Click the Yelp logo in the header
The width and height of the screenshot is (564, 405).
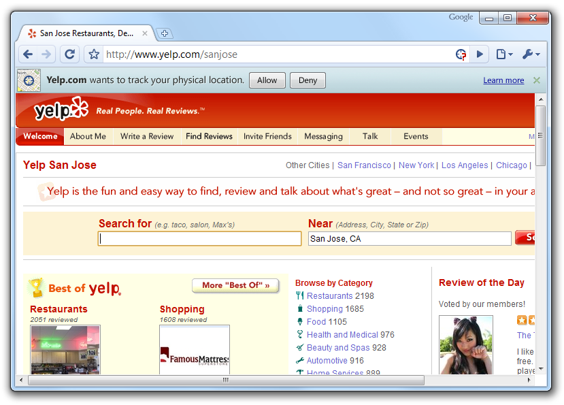(61, 109)
